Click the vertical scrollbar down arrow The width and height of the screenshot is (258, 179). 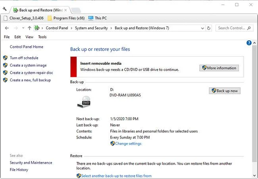tap(254, 175)
